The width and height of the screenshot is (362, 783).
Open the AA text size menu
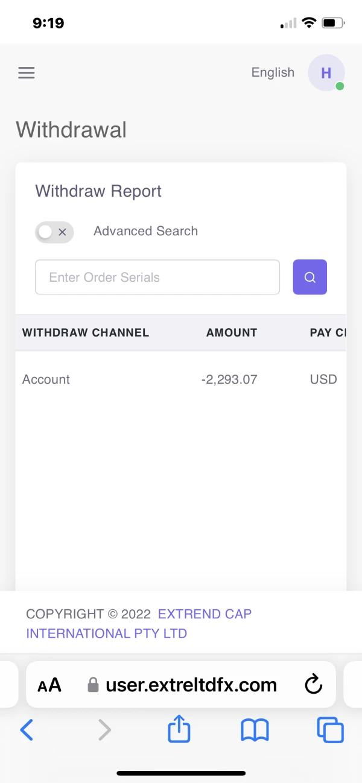click(49, 685)
